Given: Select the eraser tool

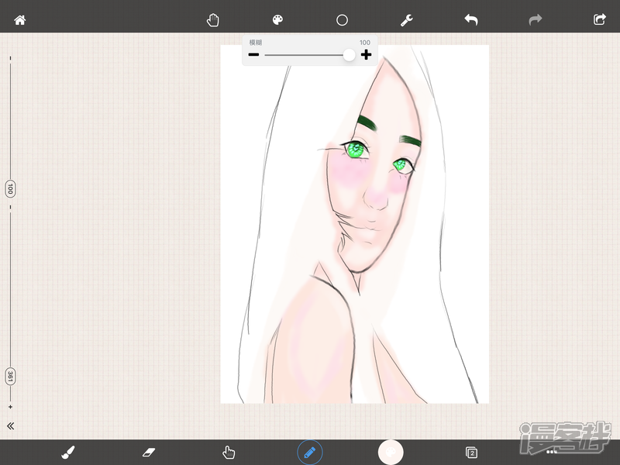Looking at the screenshot, I should (149, 452).
